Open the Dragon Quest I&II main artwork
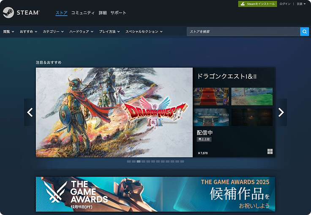 pyautogui.click(x=114, y=112)
